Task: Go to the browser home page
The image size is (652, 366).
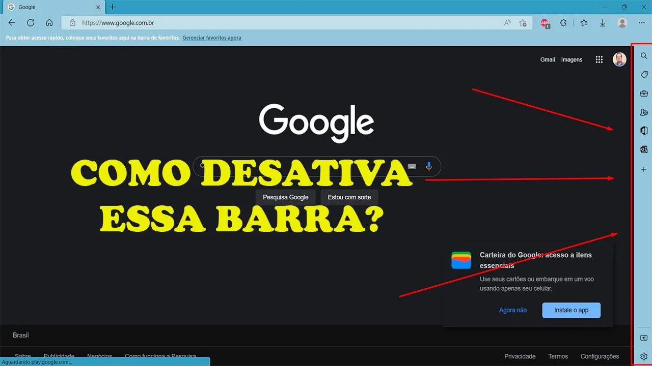Action: 49,23
